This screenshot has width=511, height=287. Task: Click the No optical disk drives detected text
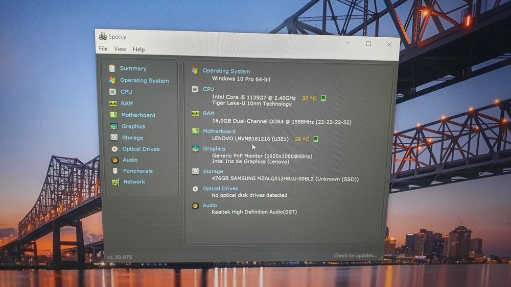pos(249,195)
